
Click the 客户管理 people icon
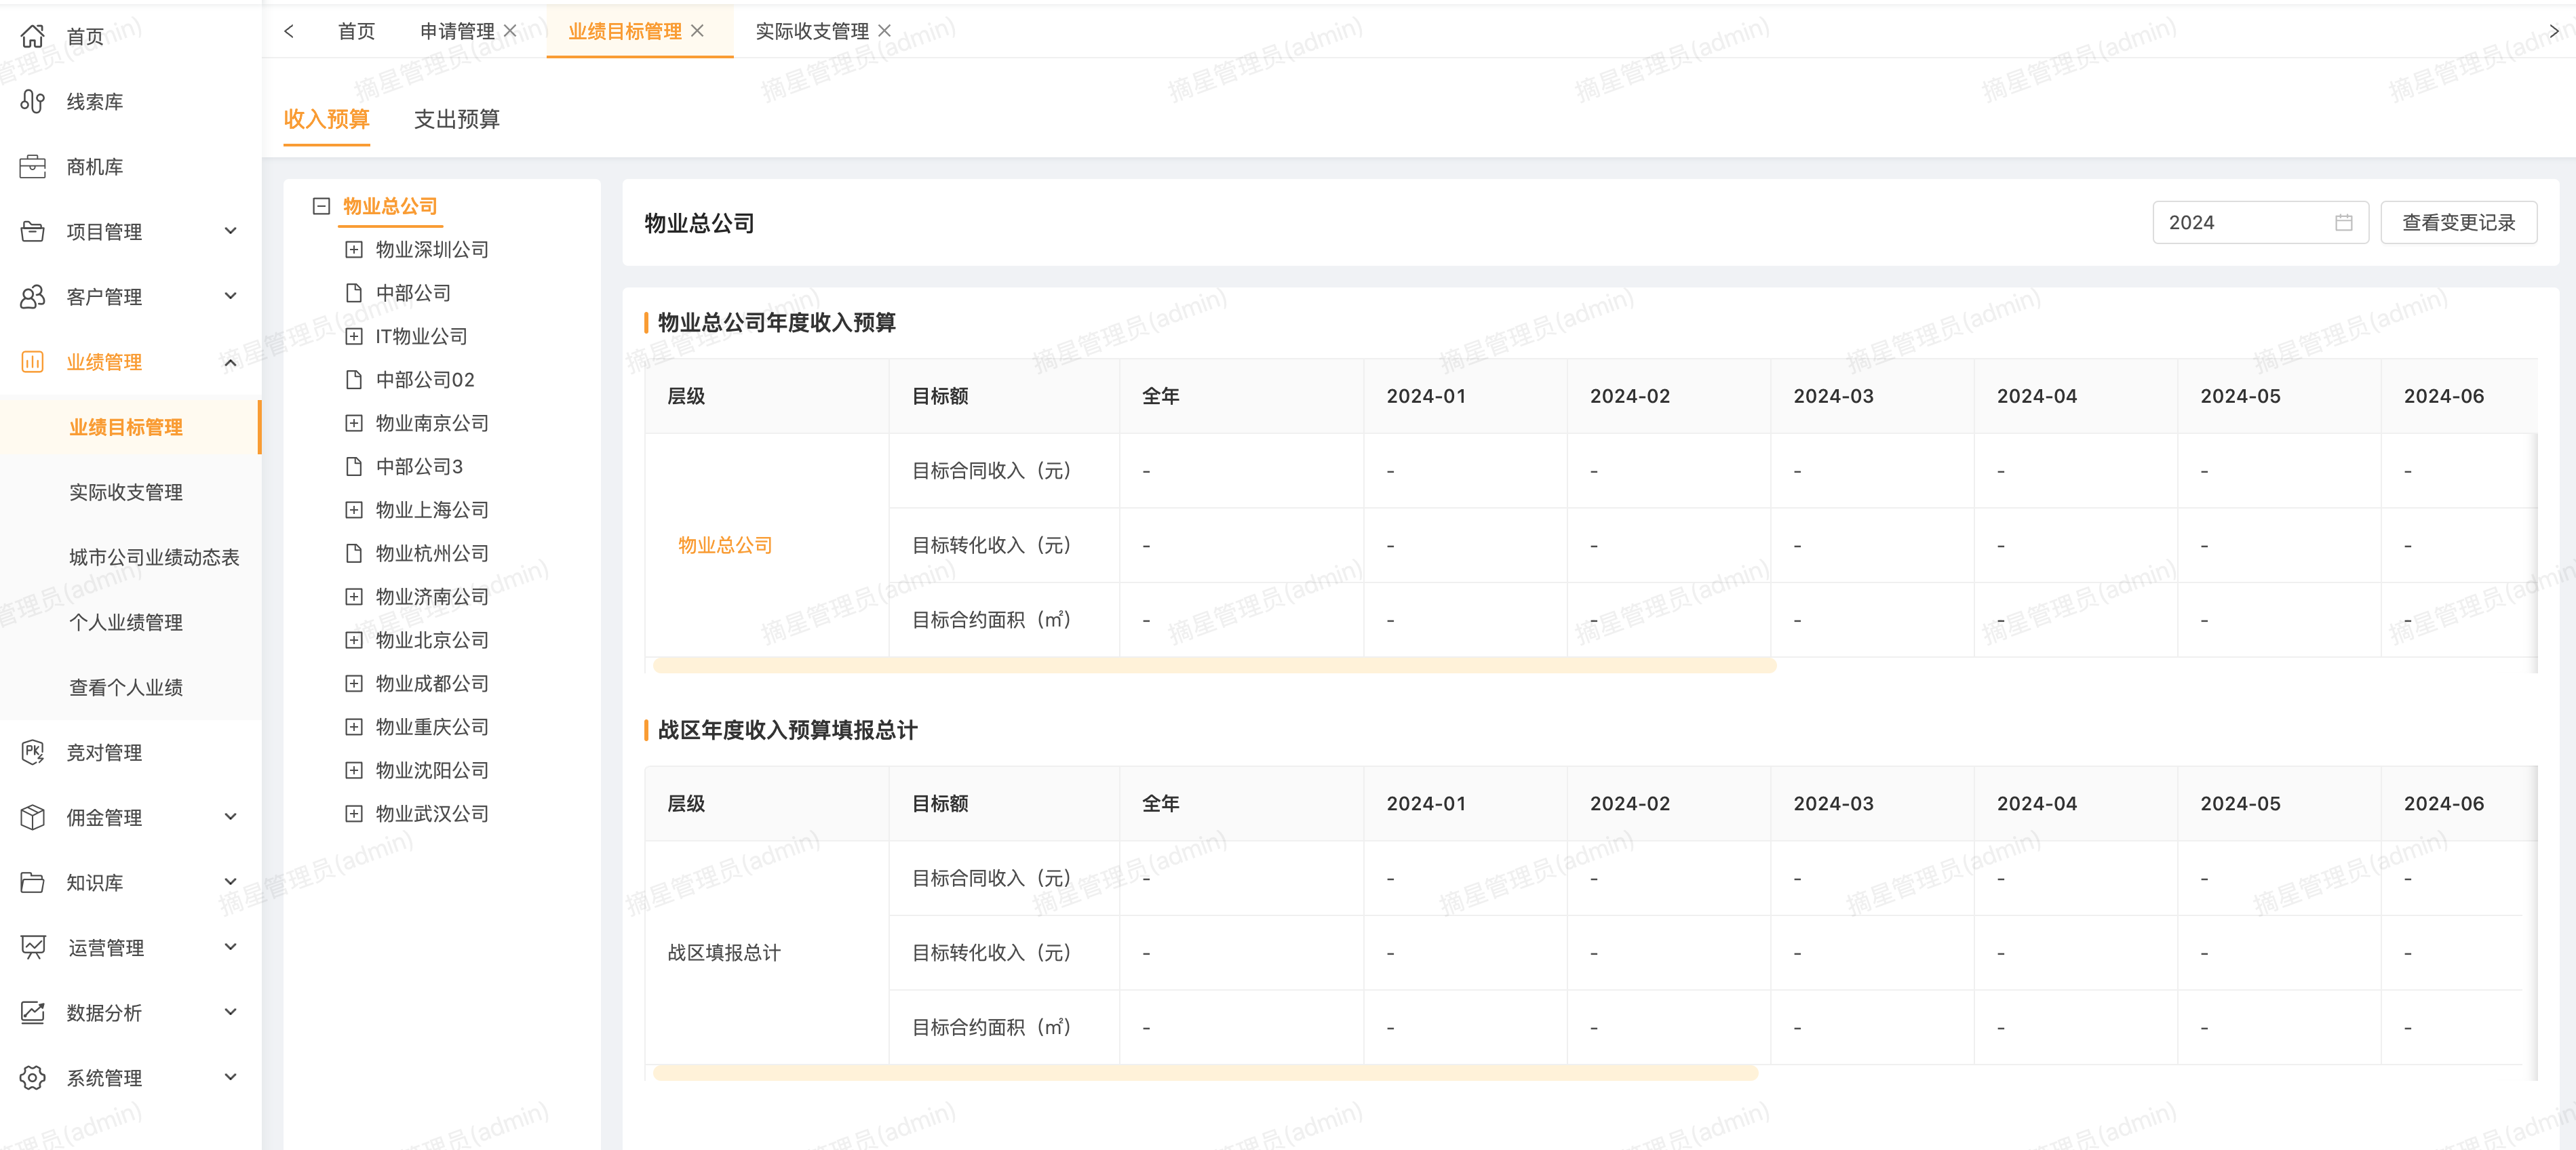33,296
